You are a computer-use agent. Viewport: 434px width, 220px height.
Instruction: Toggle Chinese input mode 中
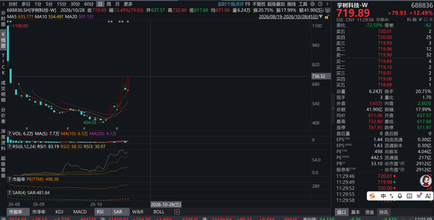click(x=383, y=196)
